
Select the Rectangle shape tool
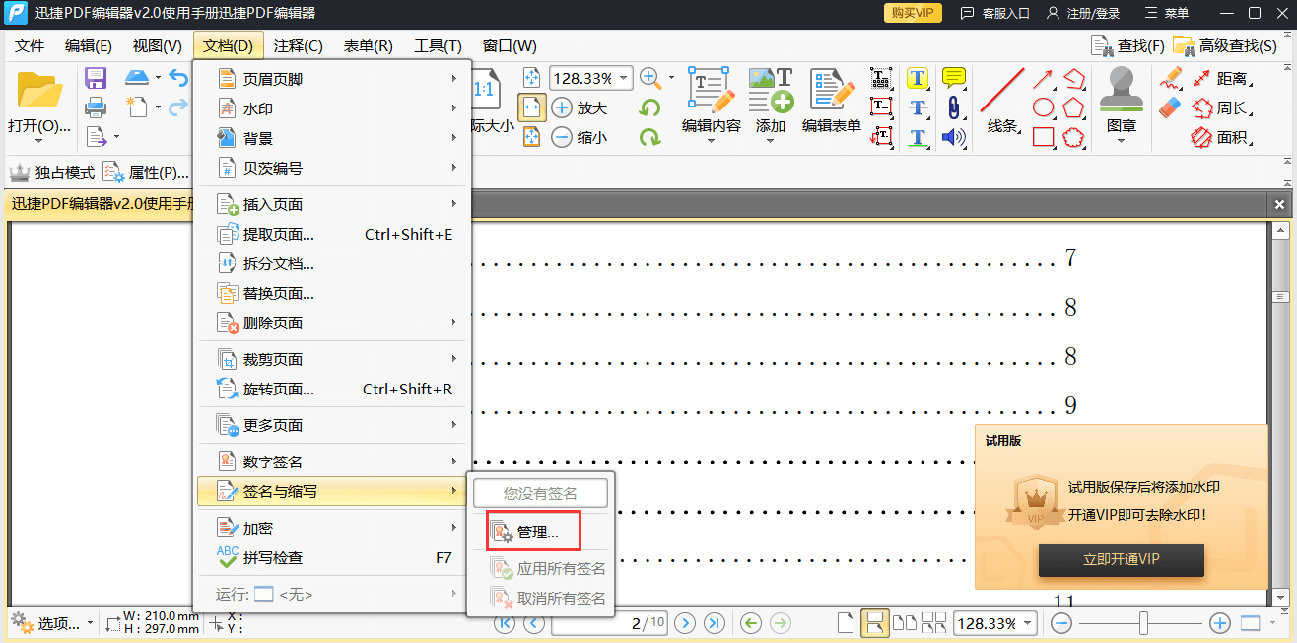tap(1043, 137)
